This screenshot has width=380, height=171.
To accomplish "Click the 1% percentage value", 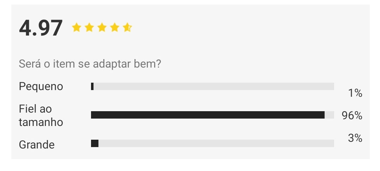I will point(355,93).
